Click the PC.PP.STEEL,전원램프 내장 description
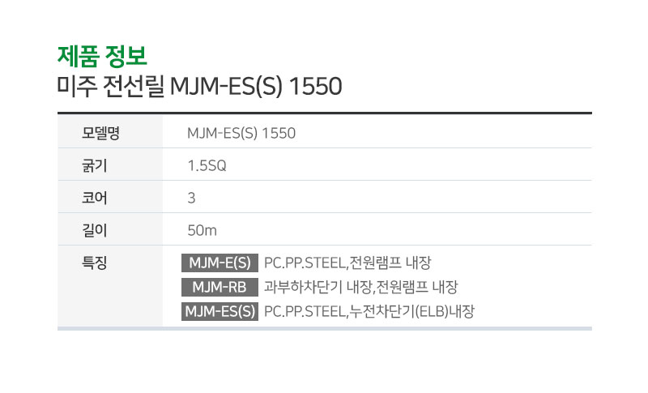648x393 pixels. tap(347, 263)
